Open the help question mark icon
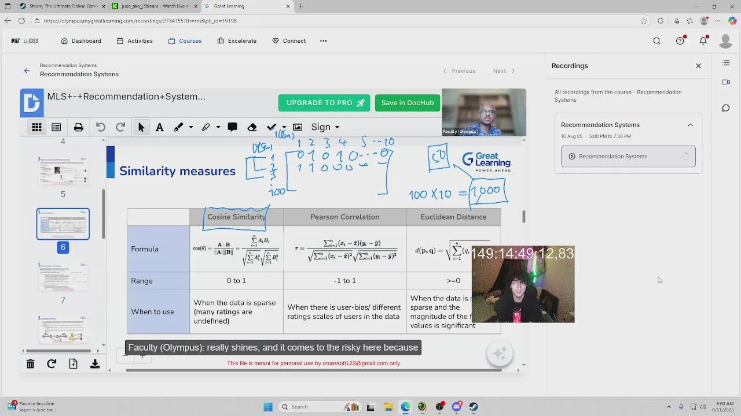The width and height of the screenshot is (741, 416). click(x=680, y=41)
